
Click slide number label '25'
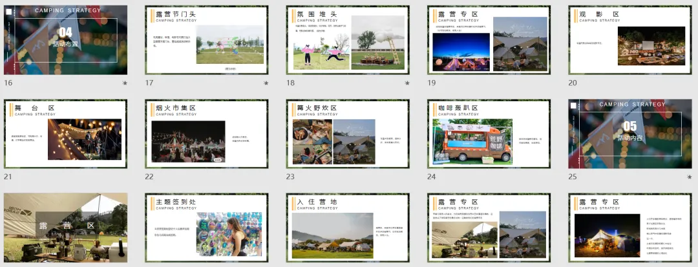coord(573,177)
